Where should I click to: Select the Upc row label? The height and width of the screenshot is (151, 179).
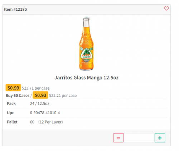coord(10,113)
